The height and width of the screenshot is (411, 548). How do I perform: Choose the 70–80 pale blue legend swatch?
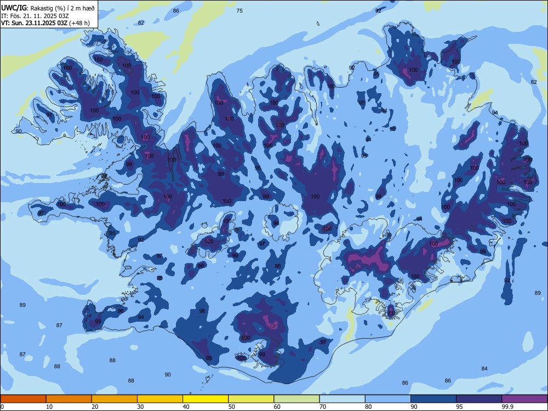pos(342,399)
